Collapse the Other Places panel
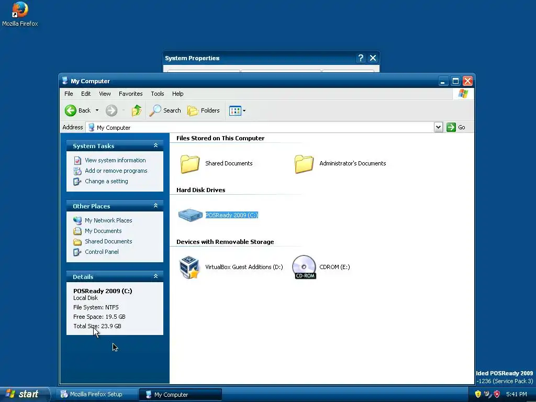 click(x=155, y=206)
